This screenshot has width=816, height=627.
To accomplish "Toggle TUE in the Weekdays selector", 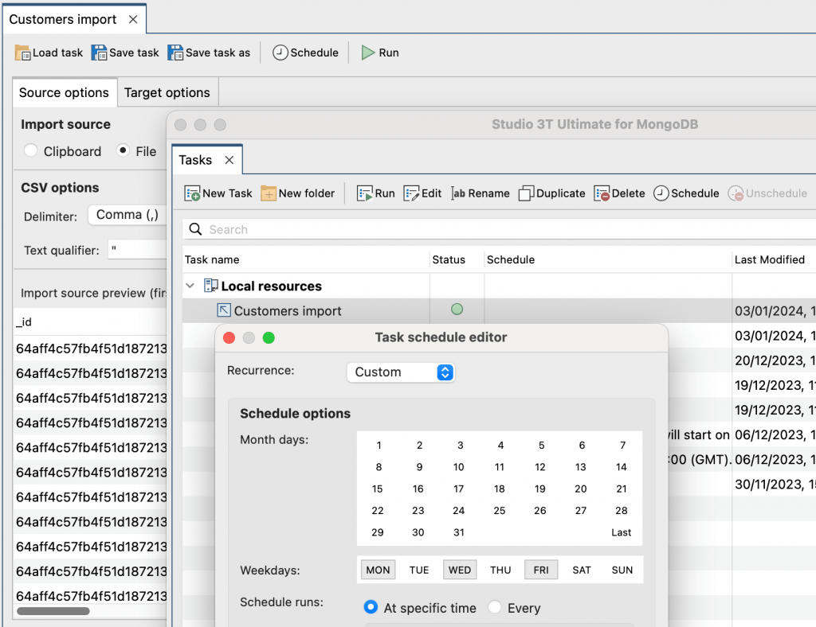I will [x=418, y=569].
